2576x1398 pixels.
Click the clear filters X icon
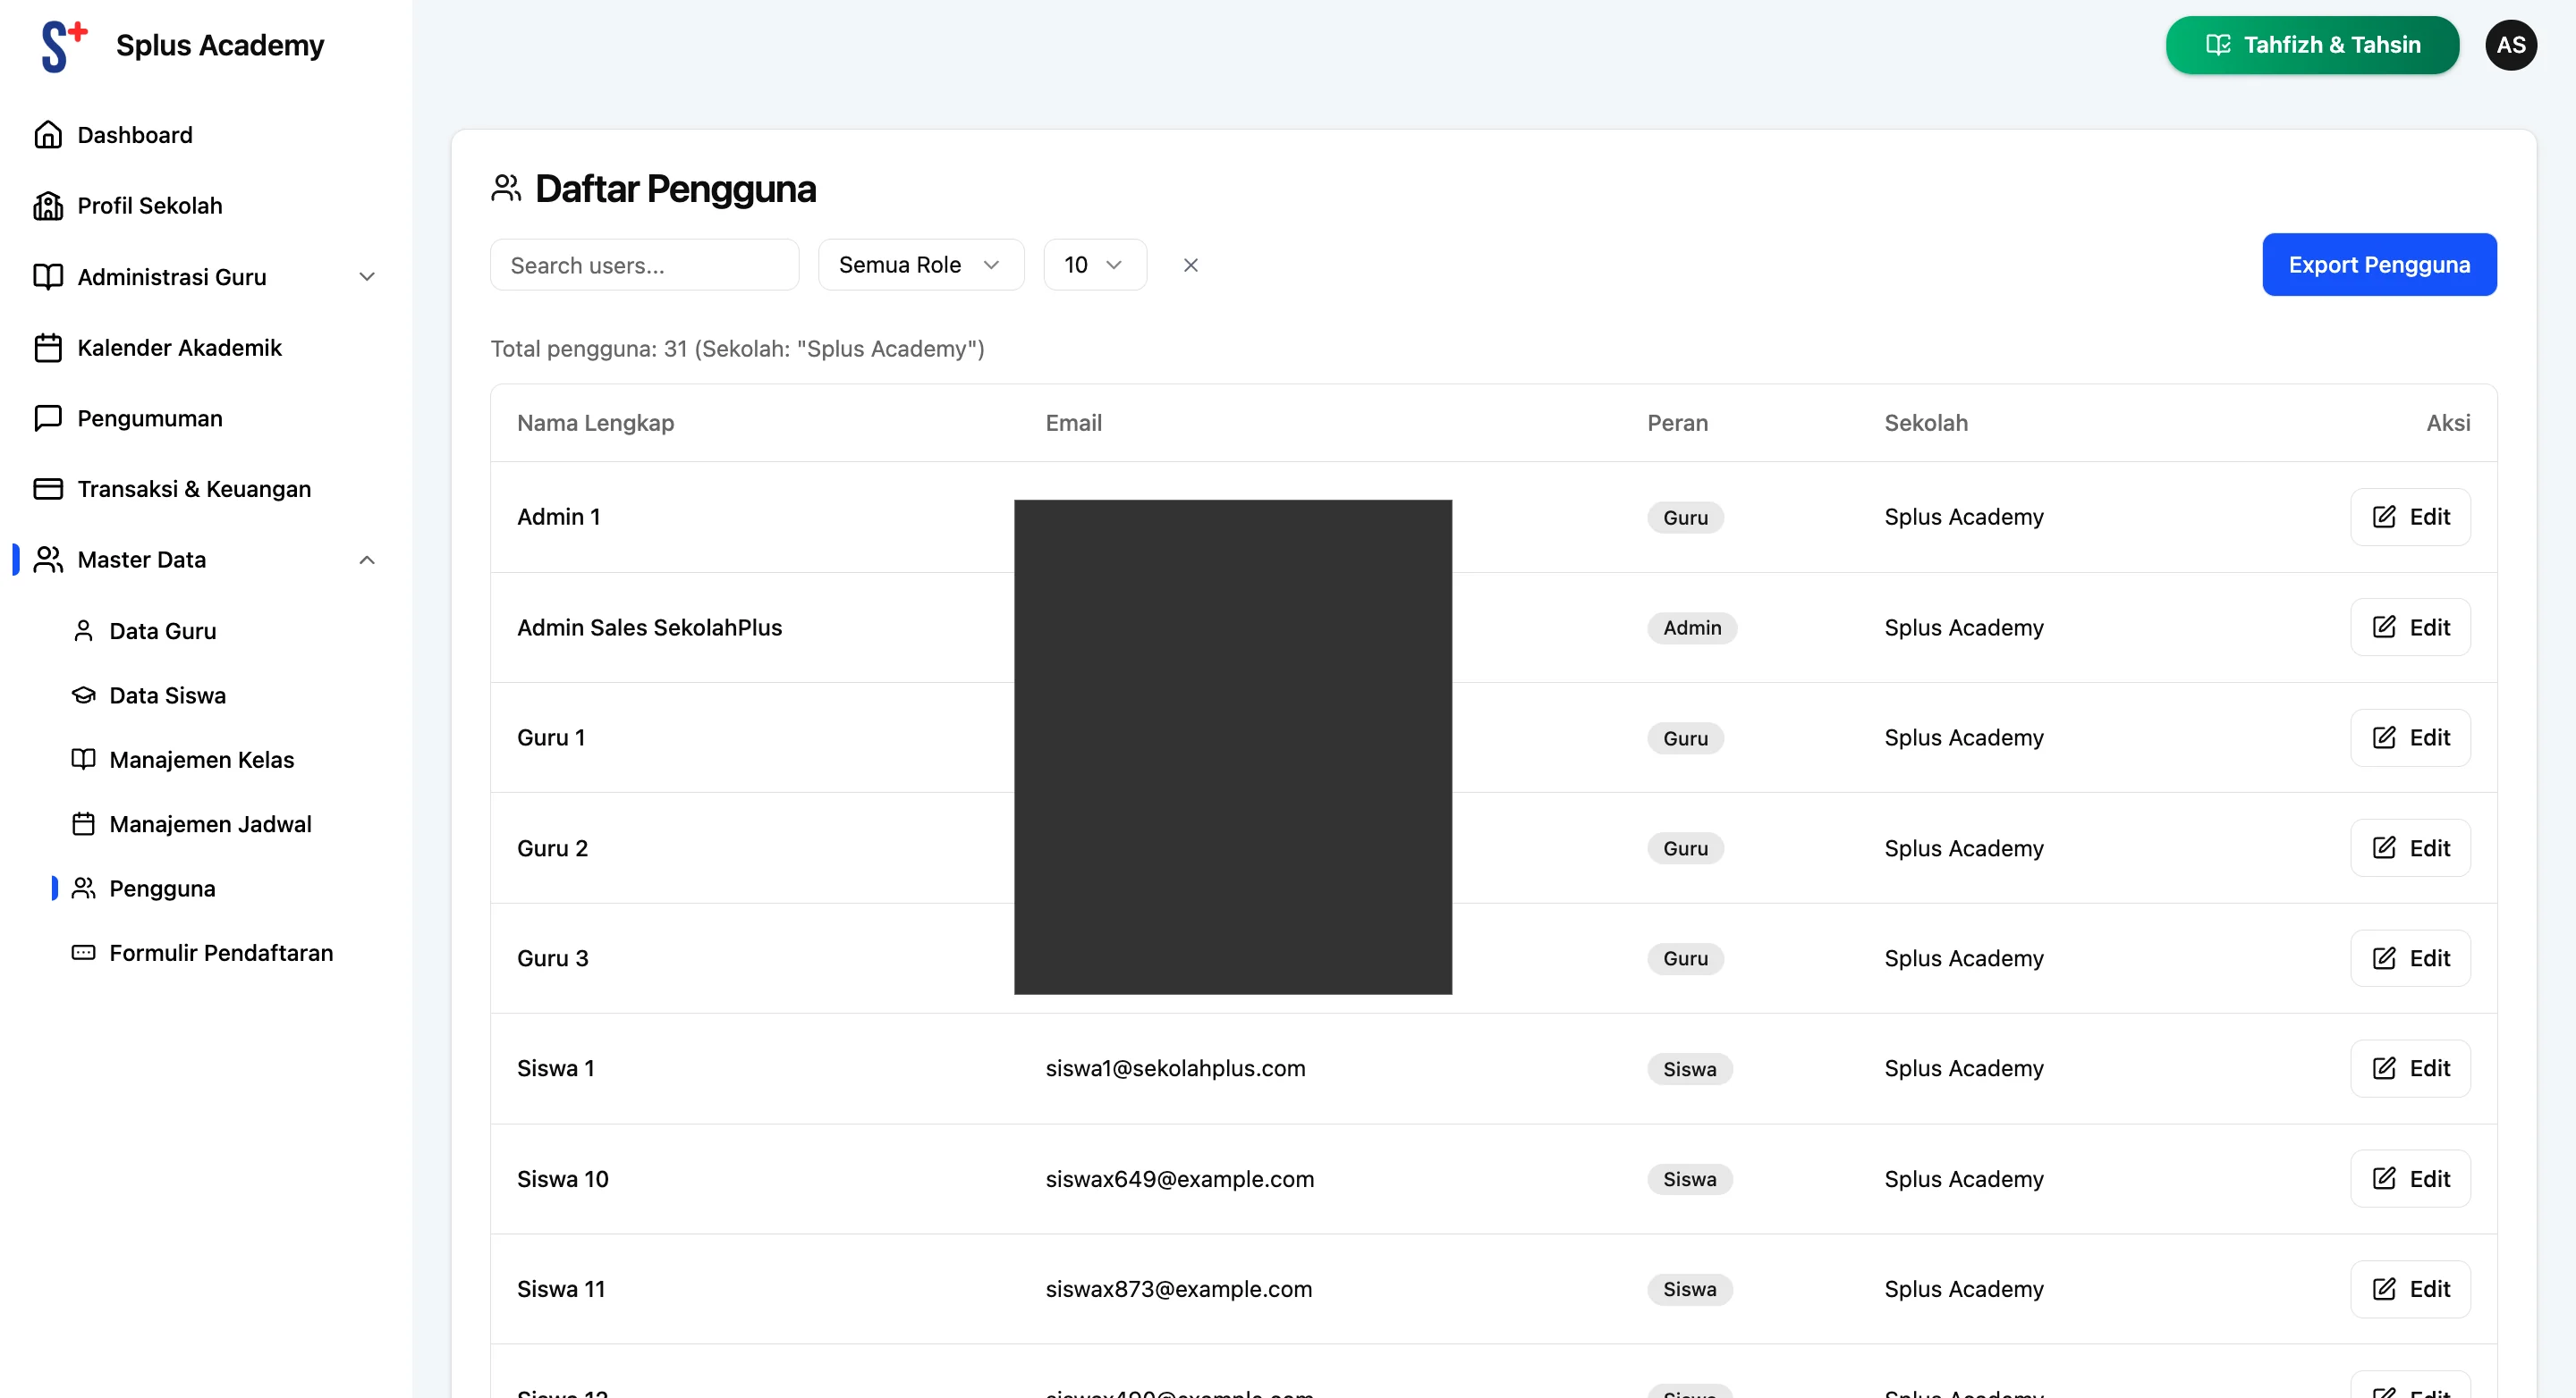point(1190,265)
